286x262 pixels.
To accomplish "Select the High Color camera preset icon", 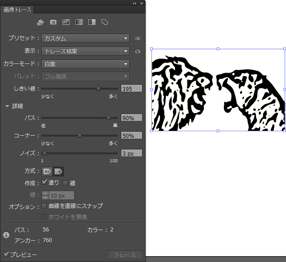I will coord(53,22).
